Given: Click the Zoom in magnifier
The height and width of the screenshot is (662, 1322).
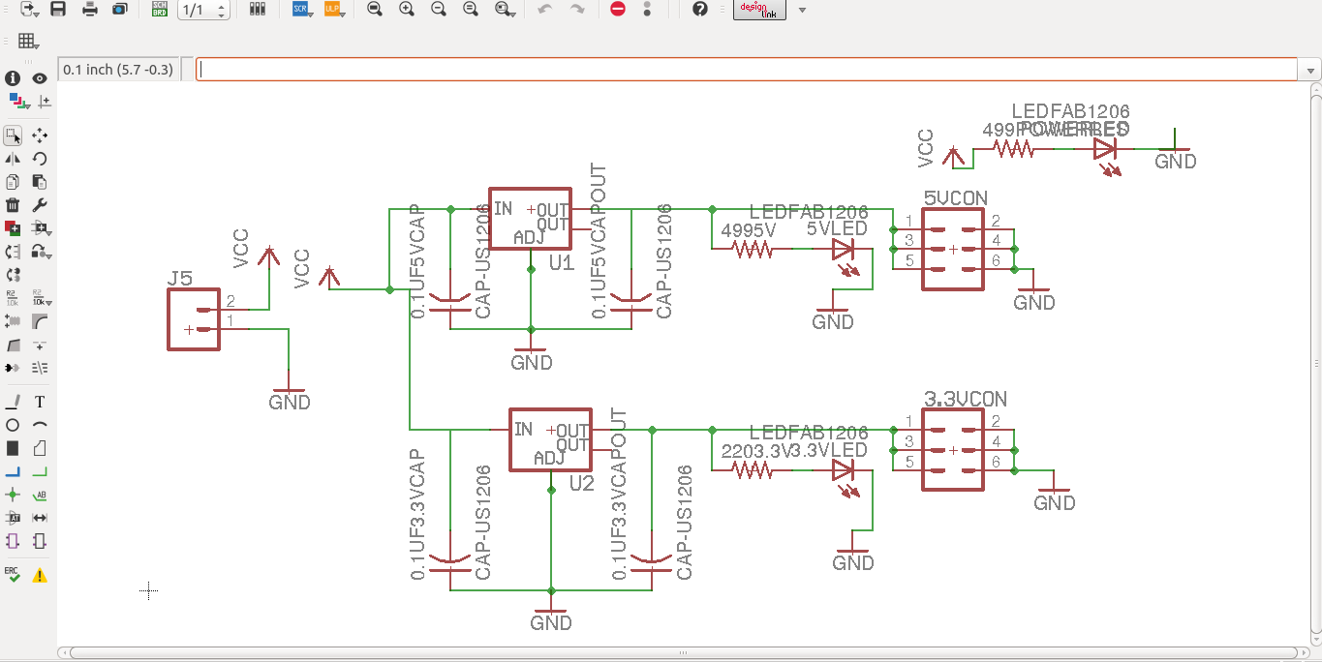Looking at the screenshot, I should (x=407, y=10).
